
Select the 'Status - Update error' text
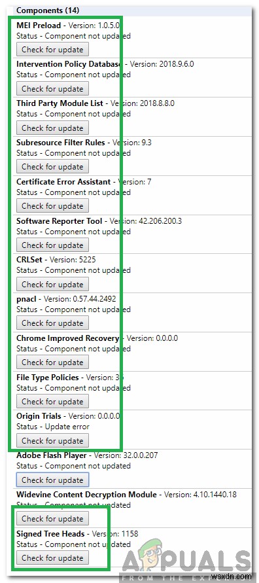[53, 427]
